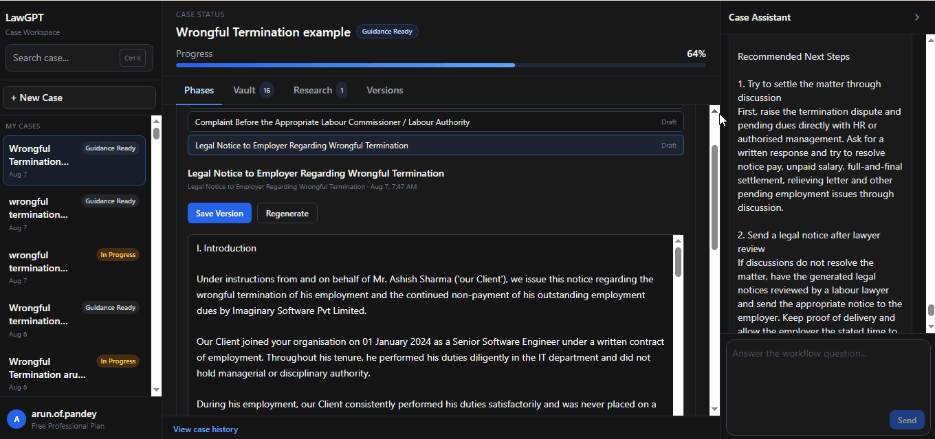This screenshot has width=935, height=439.
Task: Click the 'Recommended Next Steps' heading
Action: [793, 56]
